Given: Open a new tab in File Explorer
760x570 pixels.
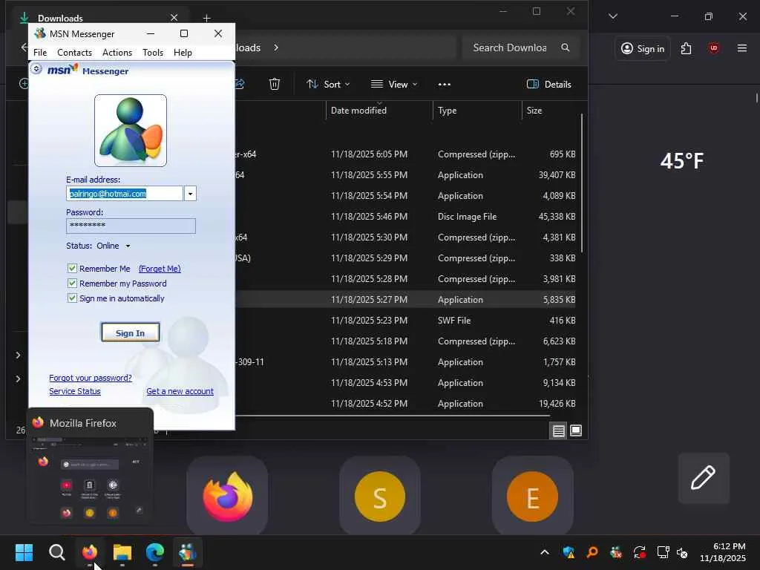Looking at the screenshot, I should [206, 18].
